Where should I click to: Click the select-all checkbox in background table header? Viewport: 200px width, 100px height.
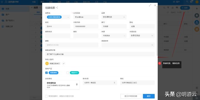(36, 24)
